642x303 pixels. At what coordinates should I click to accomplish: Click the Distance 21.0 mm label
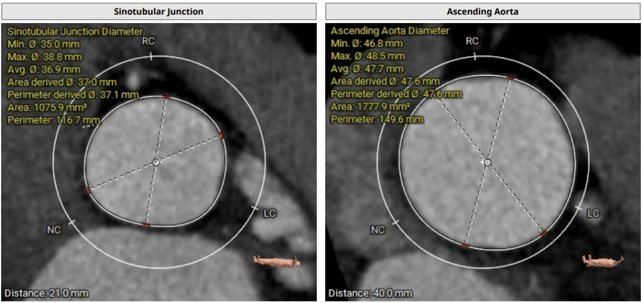pyautogui.click(x=46, y=293)
